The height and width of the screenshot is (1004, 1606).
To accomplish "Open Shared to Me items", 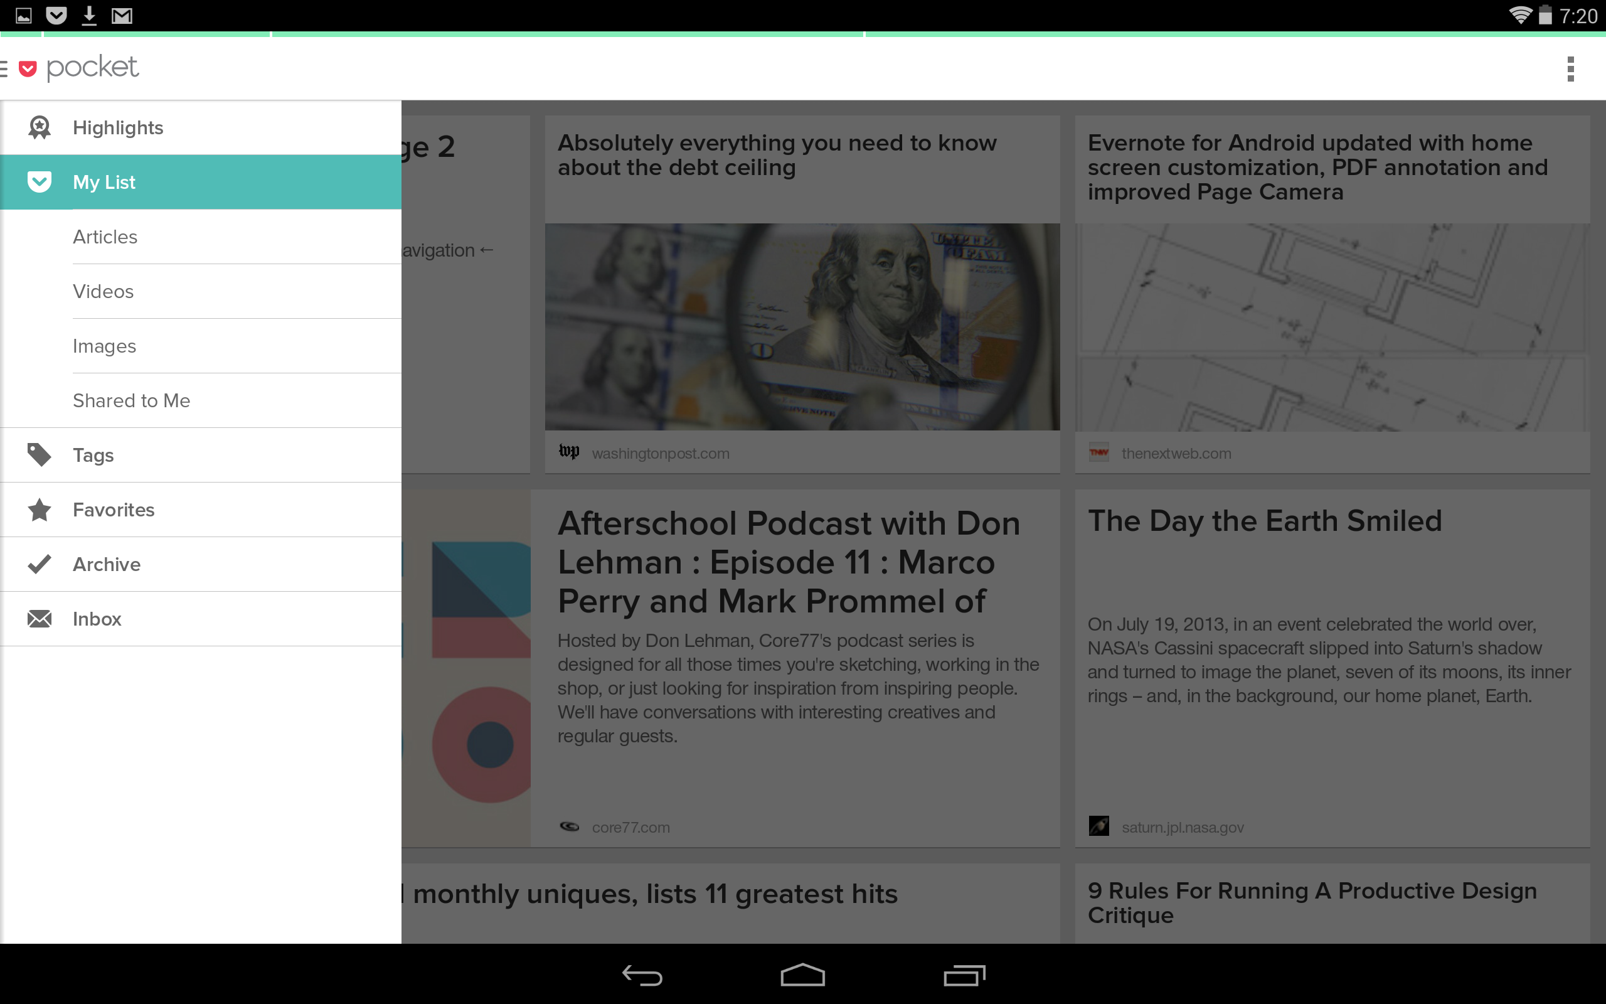I will [237, 400].
